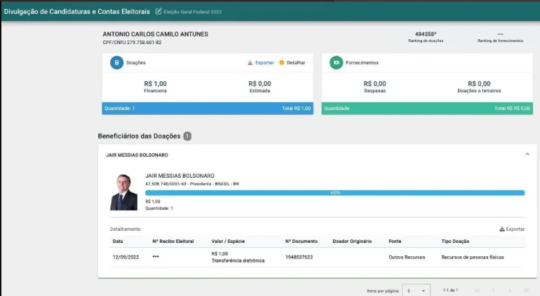Jump to the last page icon

pyautogui.click(x=526, y=290)
